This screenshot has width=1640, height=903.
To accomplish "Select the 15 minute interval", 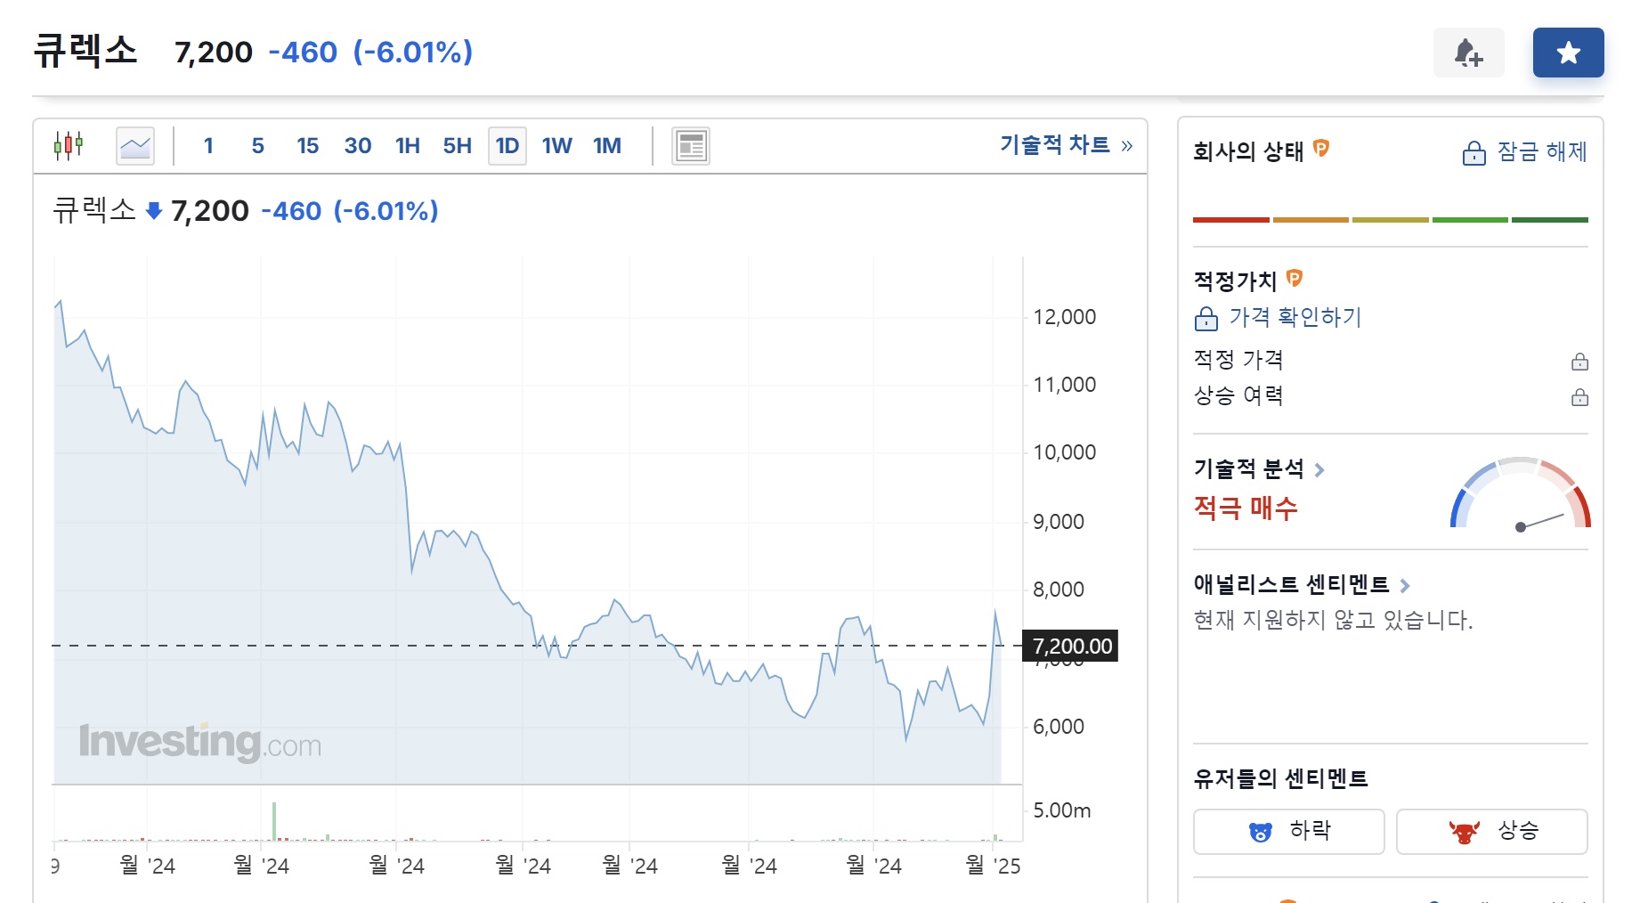I will (x=308, y=146).
